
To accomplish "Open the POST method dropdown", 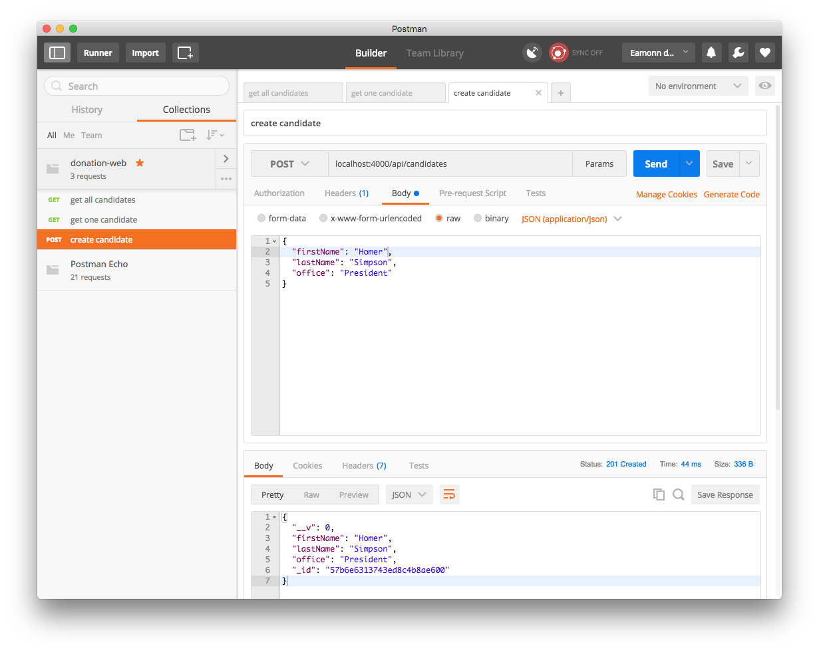I will point(289,163).
